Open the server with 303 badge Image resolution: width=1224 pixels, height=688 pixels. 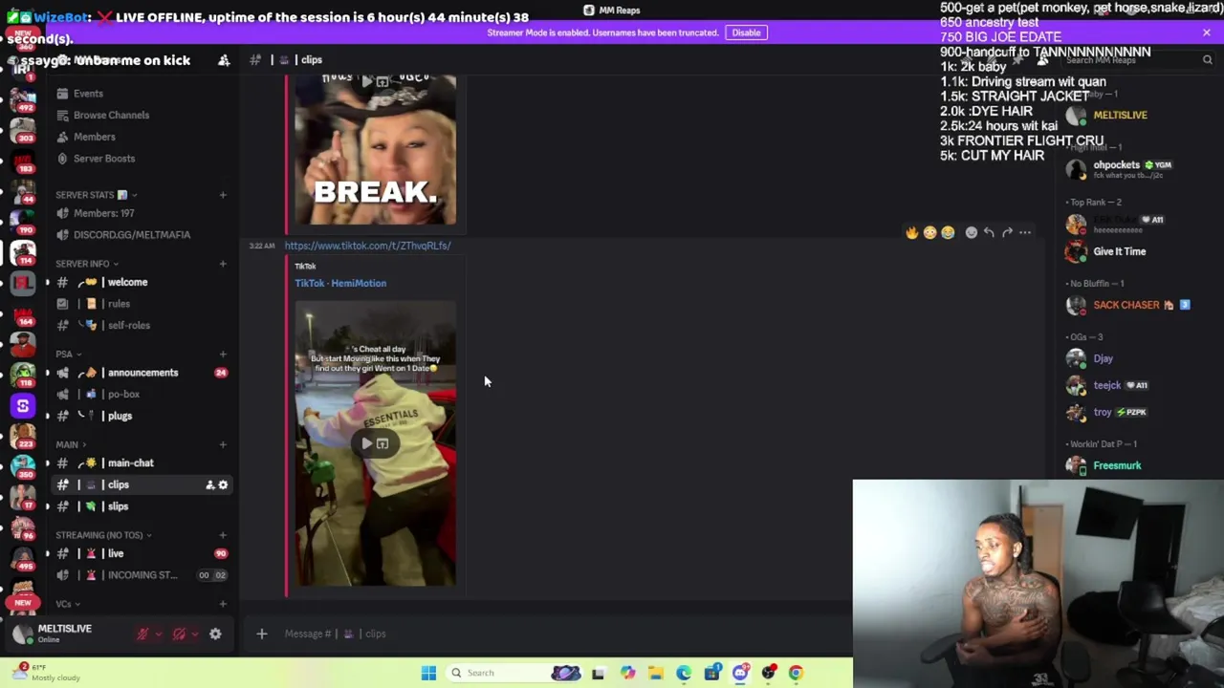click(x=23, y=129)
